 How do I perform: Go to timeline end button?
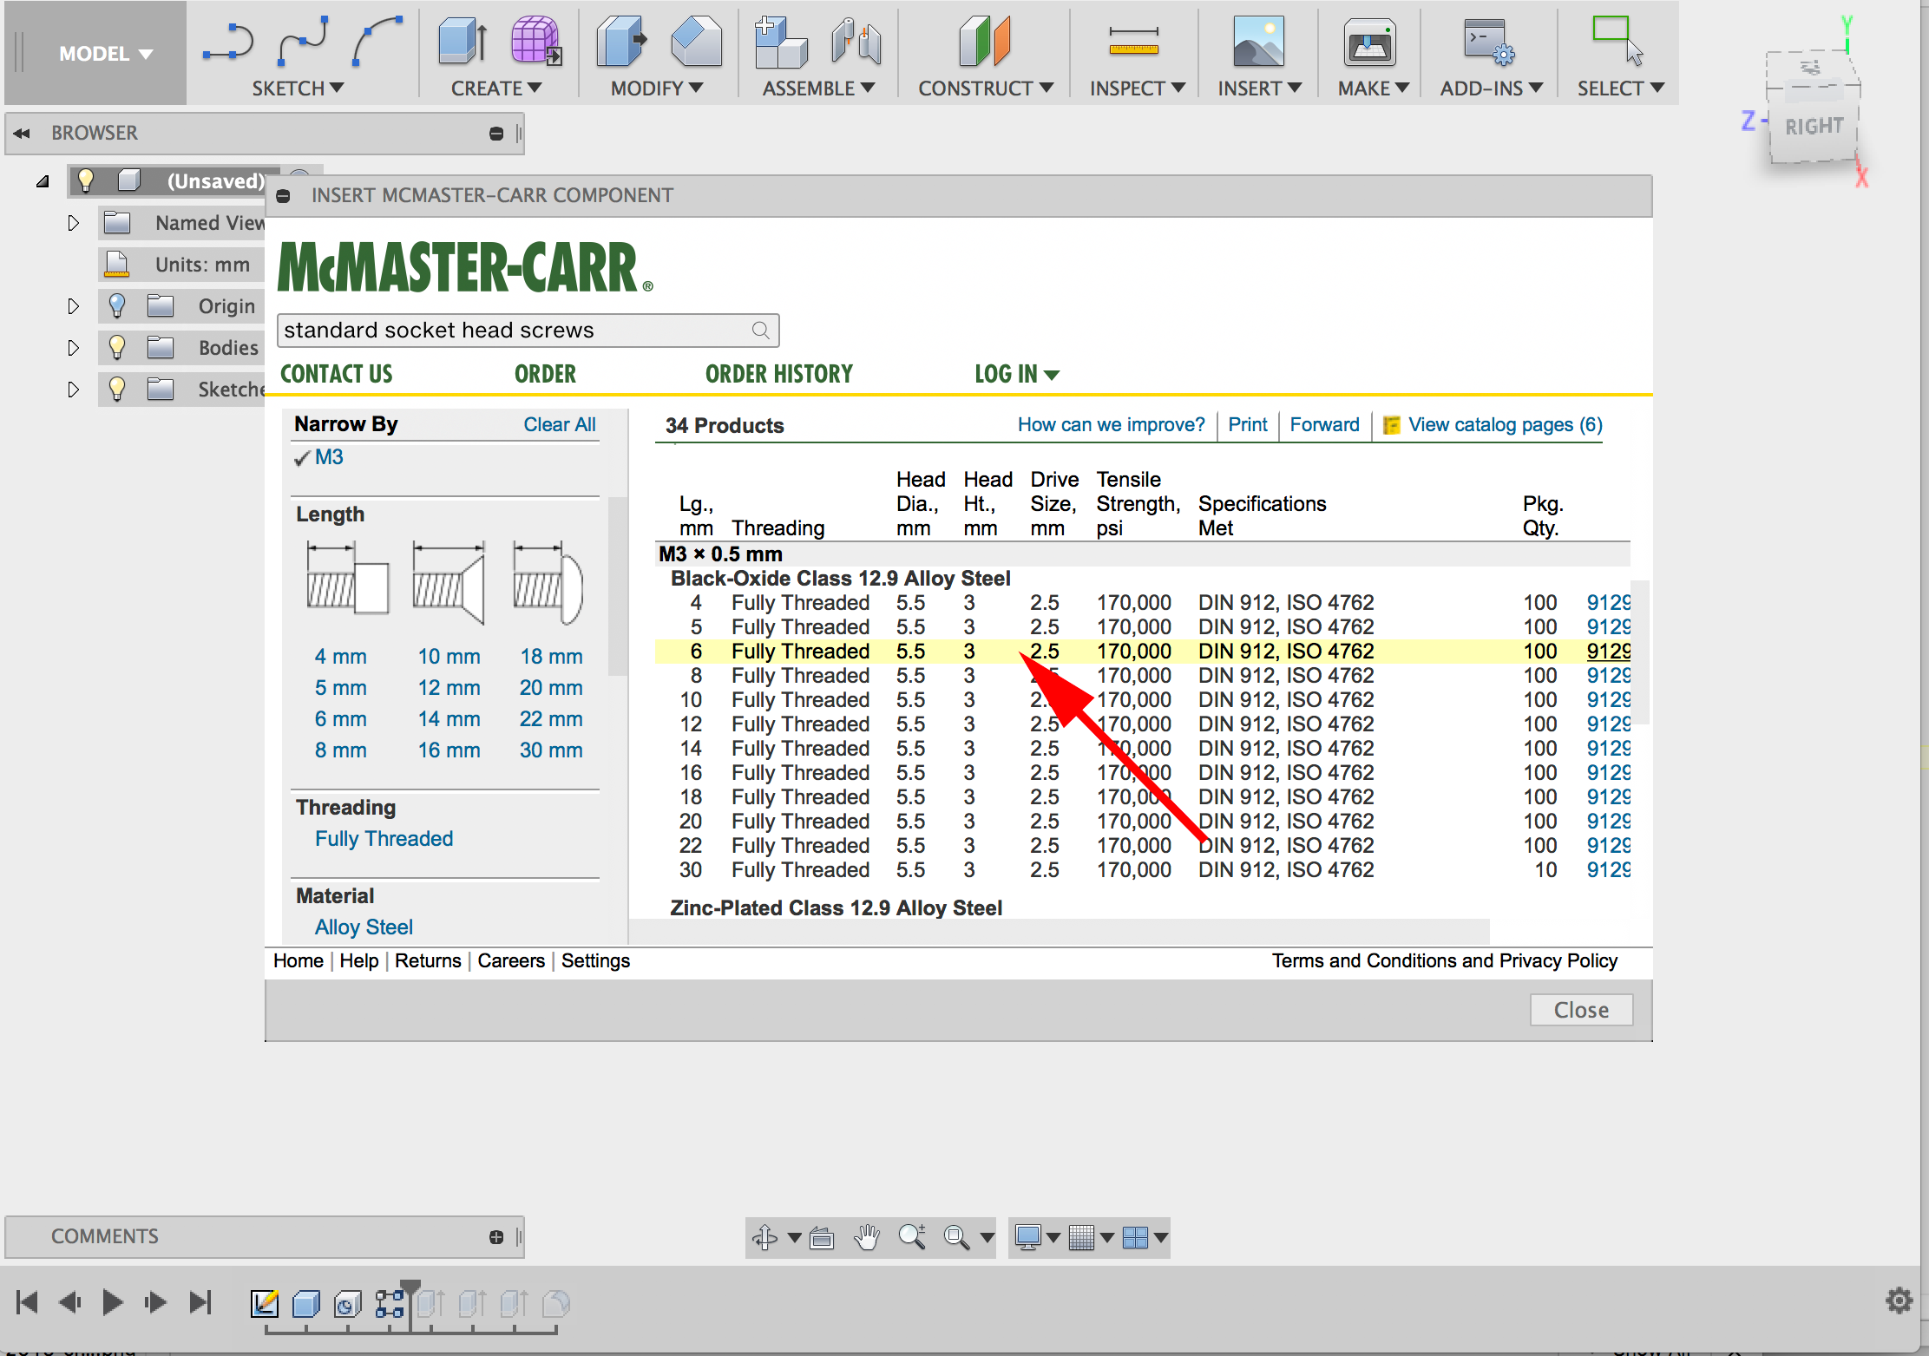click(x=200, y=1302)
